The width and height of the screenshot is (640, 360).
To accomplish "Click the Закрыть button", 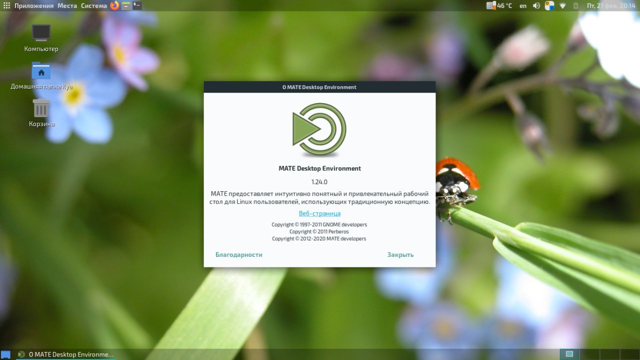I will [x=400, y=254].
